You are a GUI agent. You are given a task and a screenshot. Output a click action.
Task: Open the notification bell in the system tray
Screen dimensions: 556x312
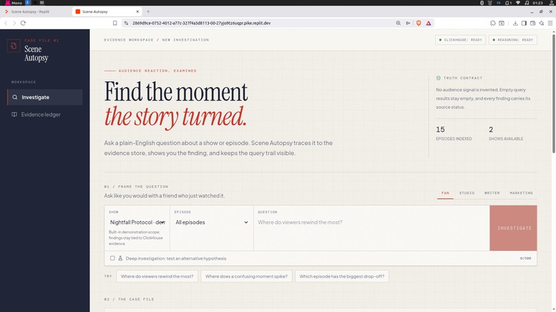(x=508, y=3)
